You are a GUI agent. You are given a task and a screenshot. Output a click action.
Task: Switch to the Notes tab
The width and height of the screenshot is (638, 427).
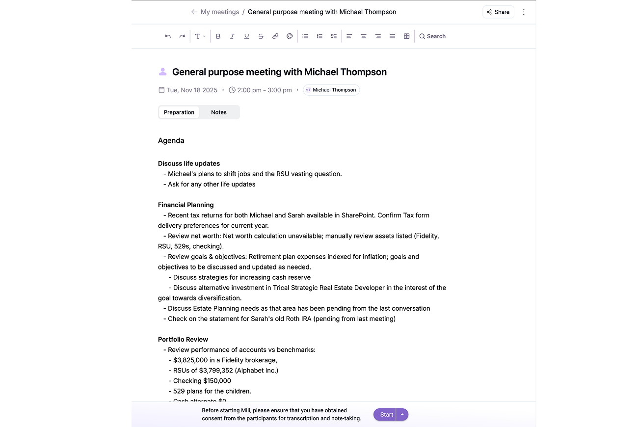tap(219, 112)
